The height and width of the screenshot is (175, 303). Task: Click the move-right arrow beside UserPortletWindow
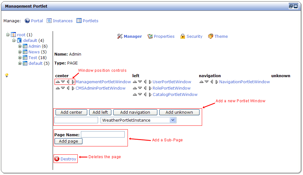(150, 82)
